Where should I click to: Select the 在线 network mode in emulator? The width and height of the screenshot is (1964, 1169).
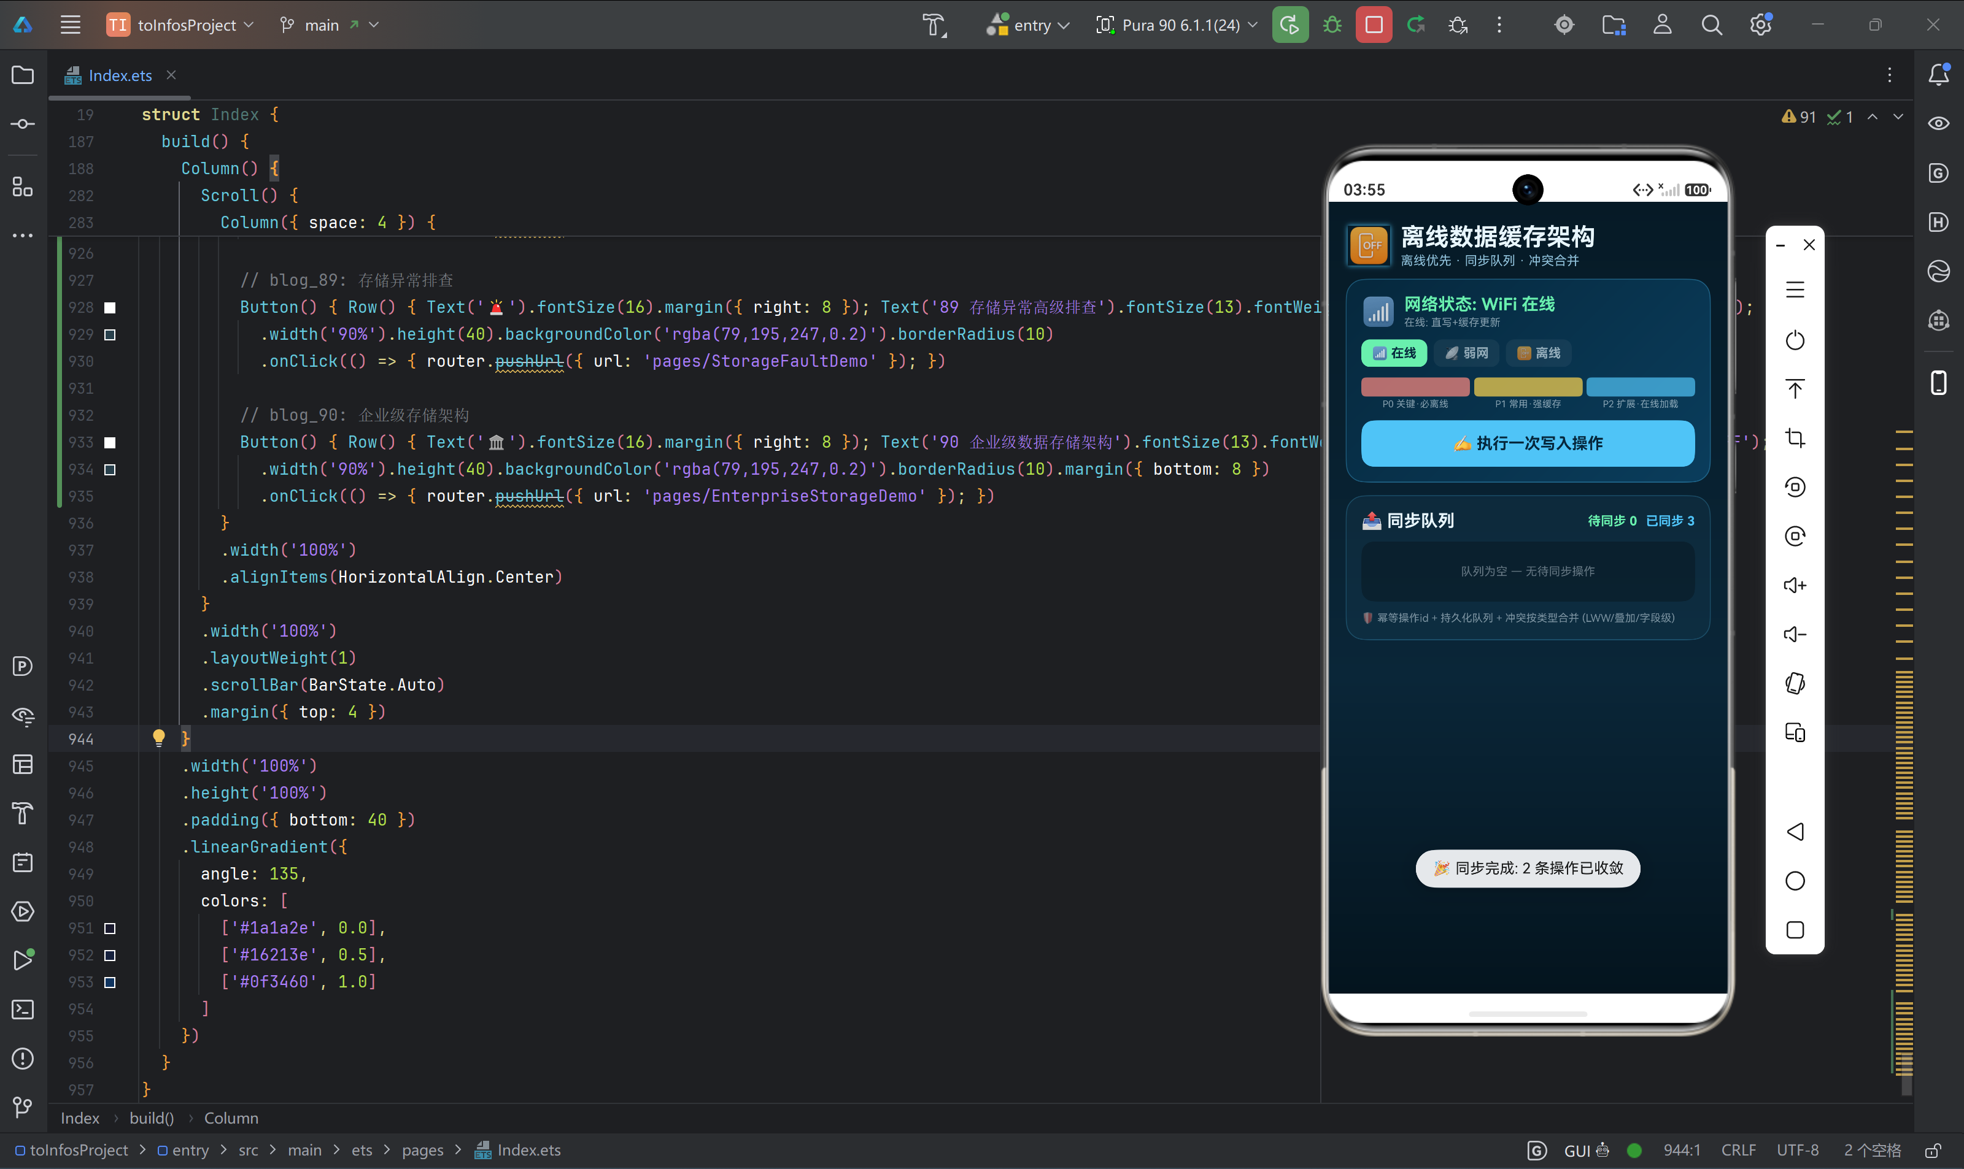tap(1393, 353)
